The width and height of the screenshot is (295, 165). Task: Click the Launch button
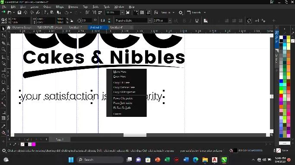click(194, 12)
